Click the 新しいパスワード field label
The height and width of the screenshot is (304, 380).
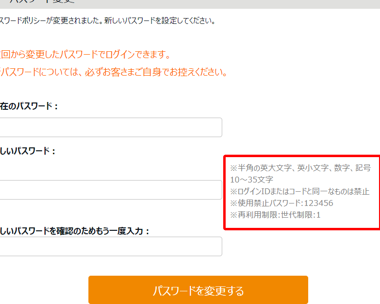(x=28, y=151)
